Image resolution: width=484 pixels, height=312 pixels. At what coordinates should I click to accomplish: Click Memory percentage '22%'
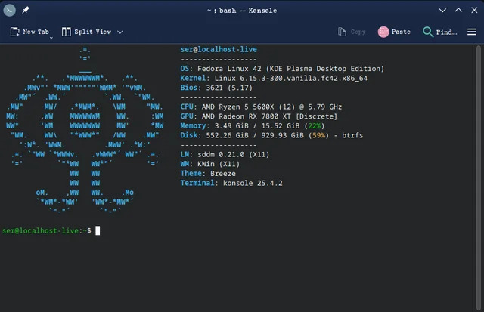(x=315, y=126)
